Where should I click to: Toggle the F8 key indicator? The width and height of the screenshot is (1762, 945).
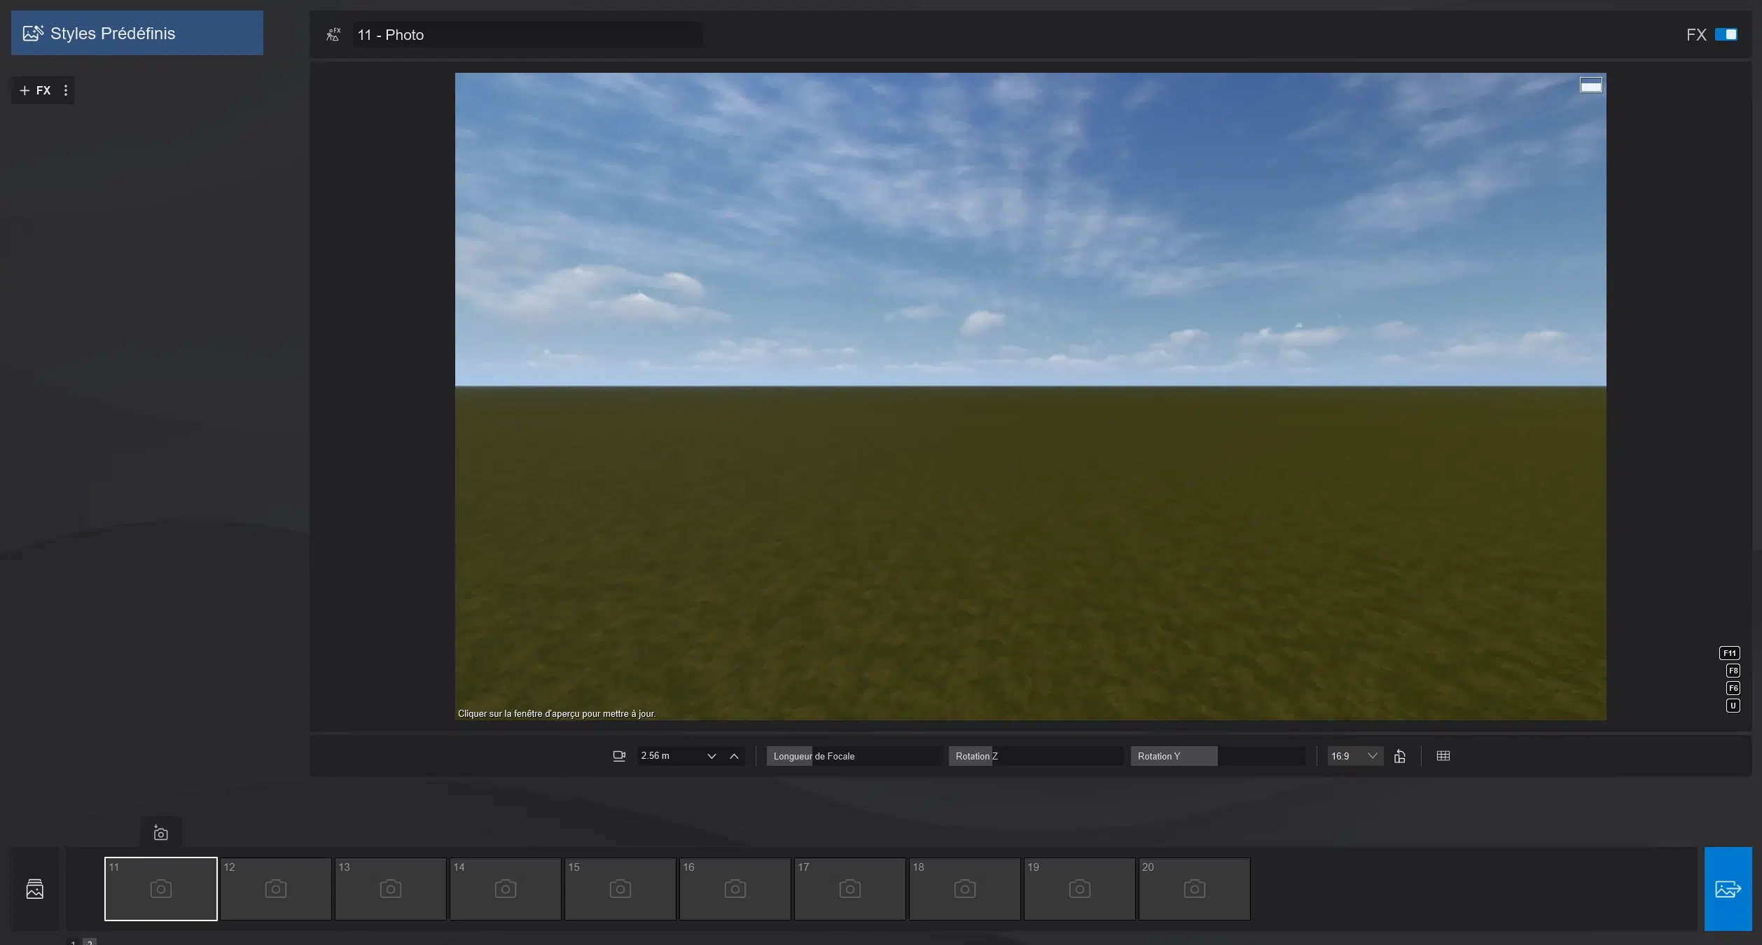coord(1733,671)
